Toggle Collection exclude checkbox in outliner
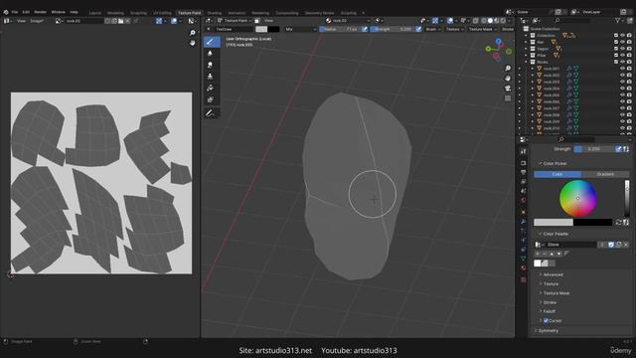The width and height of the screenshot is (636, 358). [x=616, y=36]
